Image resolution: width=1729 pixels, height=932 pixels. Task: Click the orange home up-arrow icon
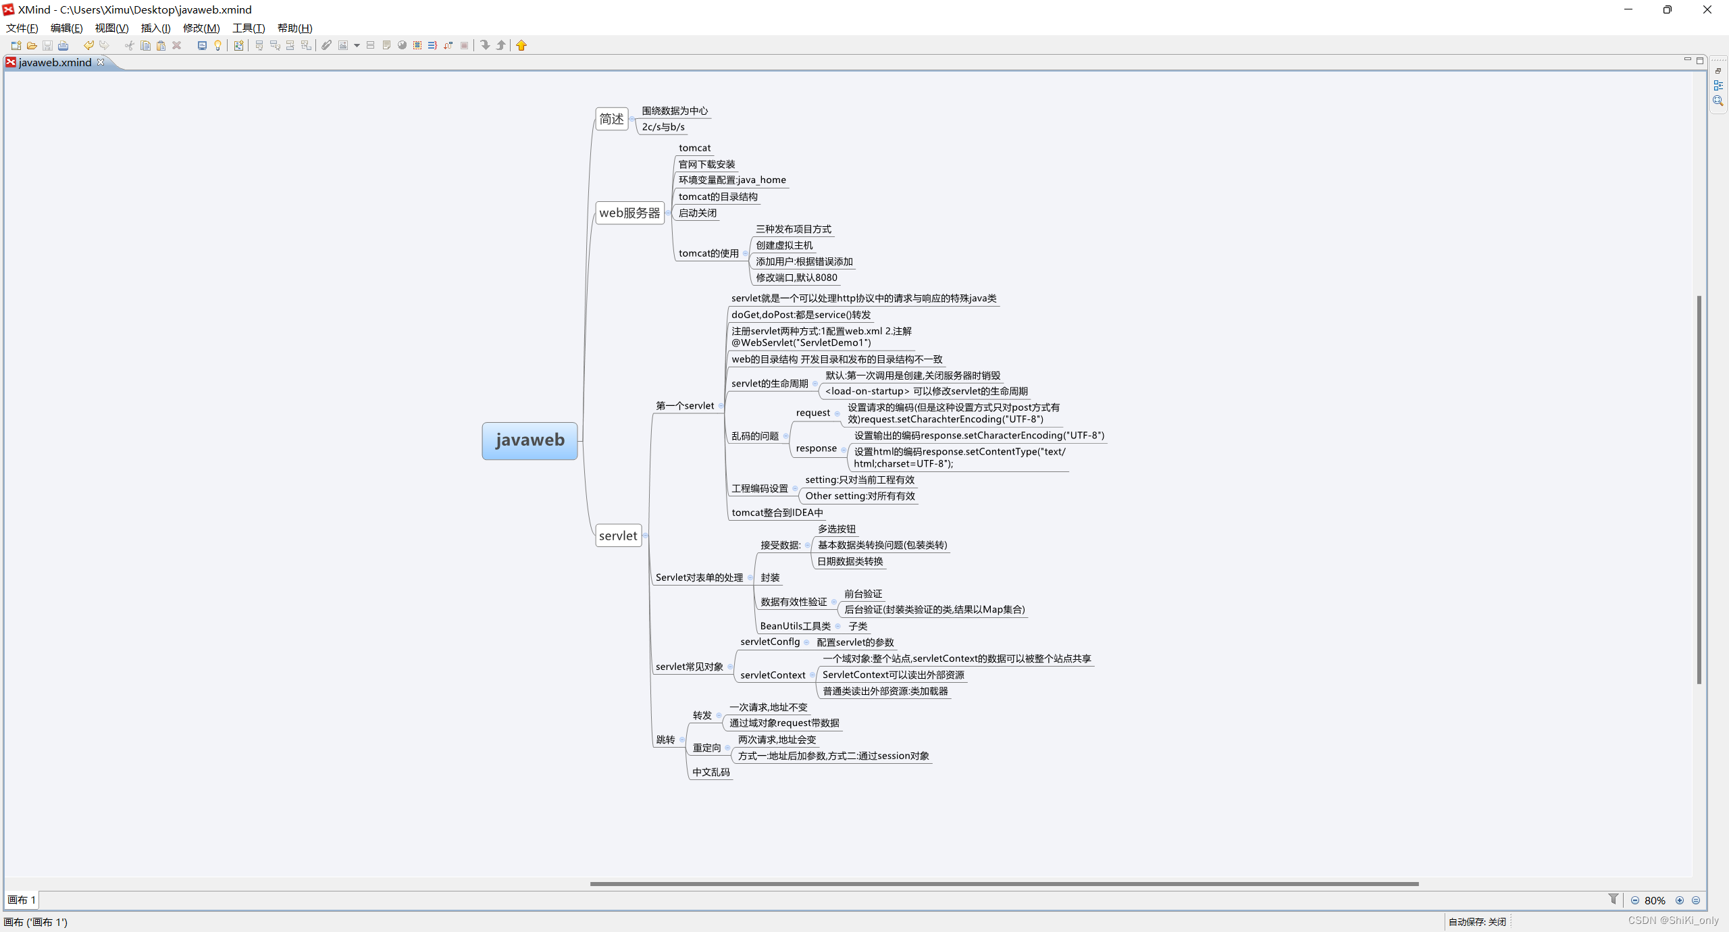[521, 45]
